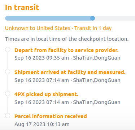Click the In transit status heading
The image size is (135, 130).
(22, 7)
